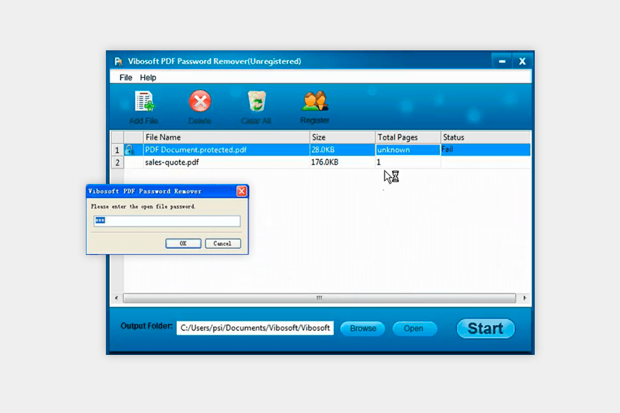Close the Vibosoft main window
Screen dimensions: 620x413
pos(522,61)
